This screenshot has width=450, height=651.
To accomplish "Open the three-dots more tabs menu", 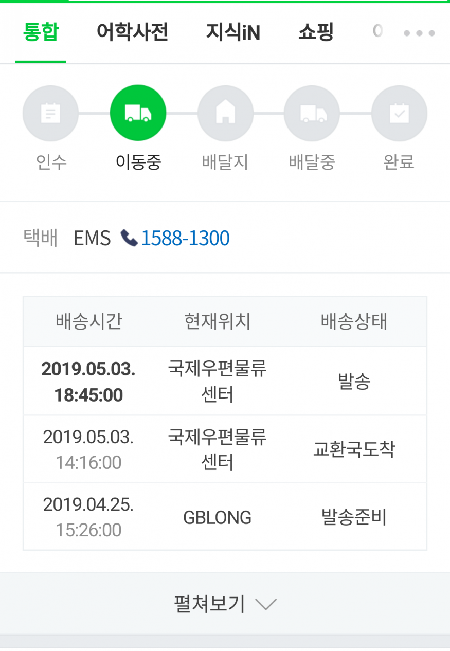I will pos(419,33).
